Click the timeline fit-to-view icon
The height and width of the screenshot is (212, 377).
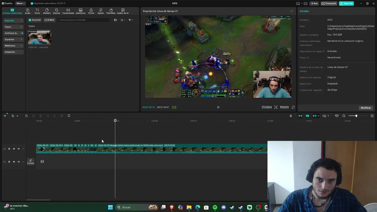(x=337, y=116)
